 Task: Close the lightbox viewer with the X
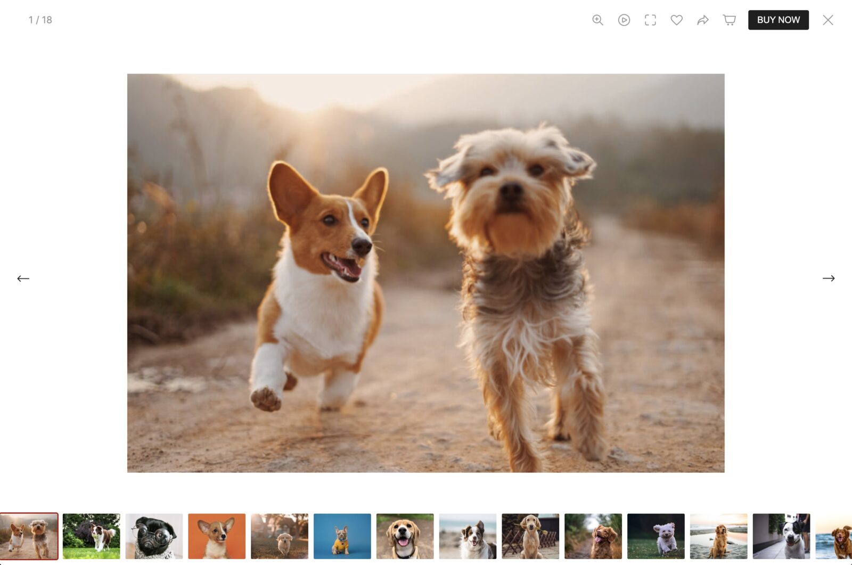pos(828,20)
